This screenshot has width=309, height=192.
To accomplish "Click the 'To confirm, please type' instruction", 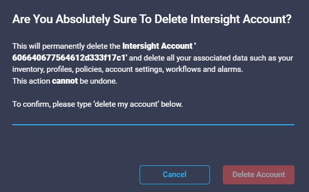I will click(52, 104).
